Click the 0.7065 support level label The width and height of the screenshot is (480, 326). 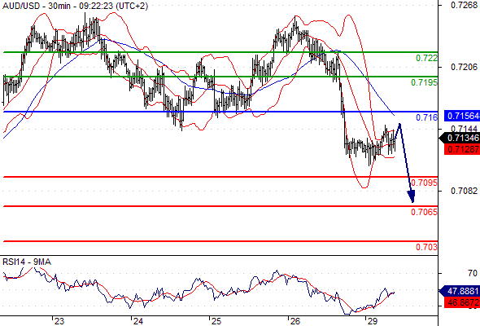pyautogui.click(x=424, y=212)
